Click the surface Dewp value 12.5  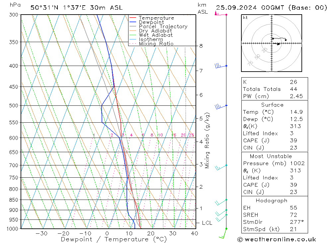[296, 119]
